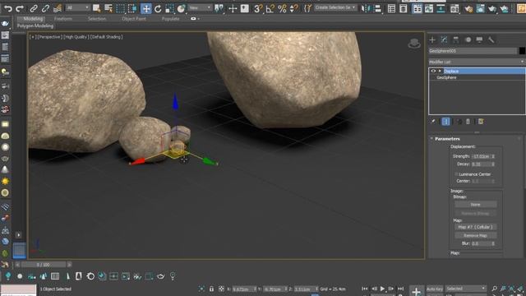This screenshot has height=296, width=526.
Task: Switch to the Freeform ribbon tab
Action: 63,19
